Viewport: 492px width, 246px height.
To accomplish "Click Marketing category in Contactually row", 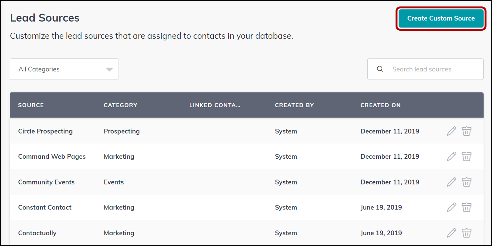I will pyautogui.click(x=119, y=233).
